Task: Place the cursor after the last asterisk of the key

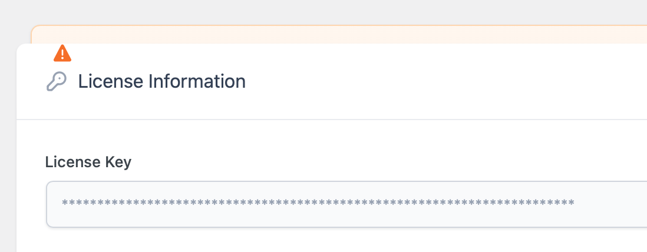Action: (x=575, y=203)
